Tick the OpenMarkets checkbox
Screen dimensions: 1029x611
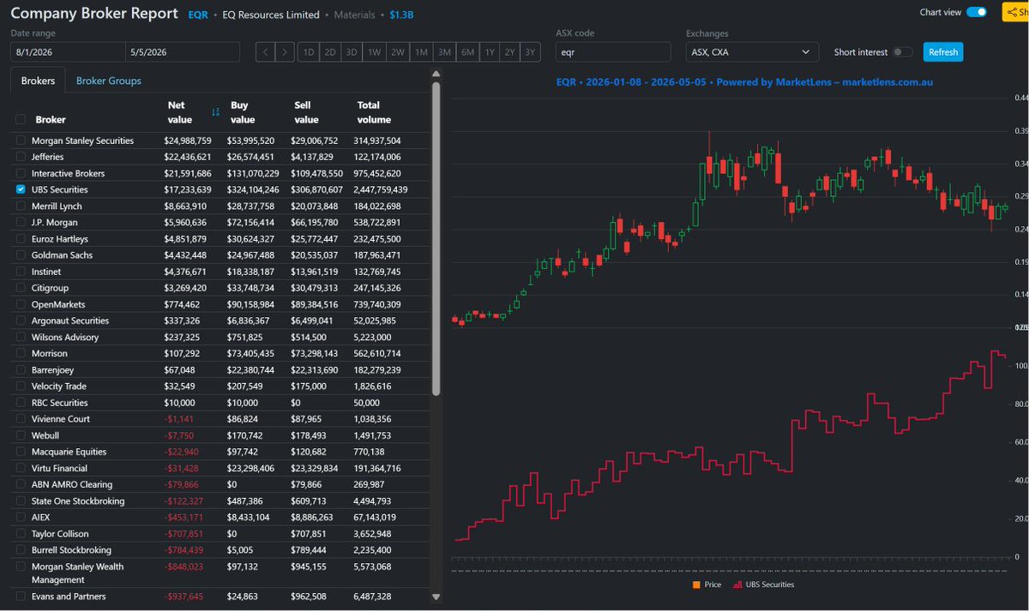click(21, 304)
